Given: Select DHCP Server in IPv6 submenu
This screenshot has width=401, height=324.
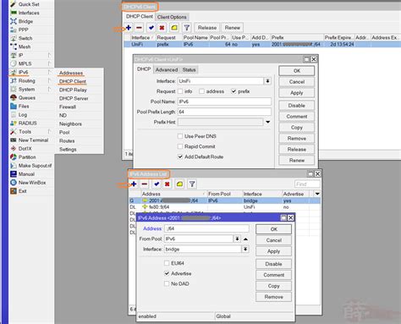Looking at the screenshot, I should pos(74,98).
